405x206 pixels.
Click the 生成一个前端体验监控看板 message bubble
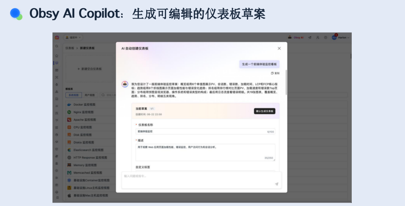[259, 65]
